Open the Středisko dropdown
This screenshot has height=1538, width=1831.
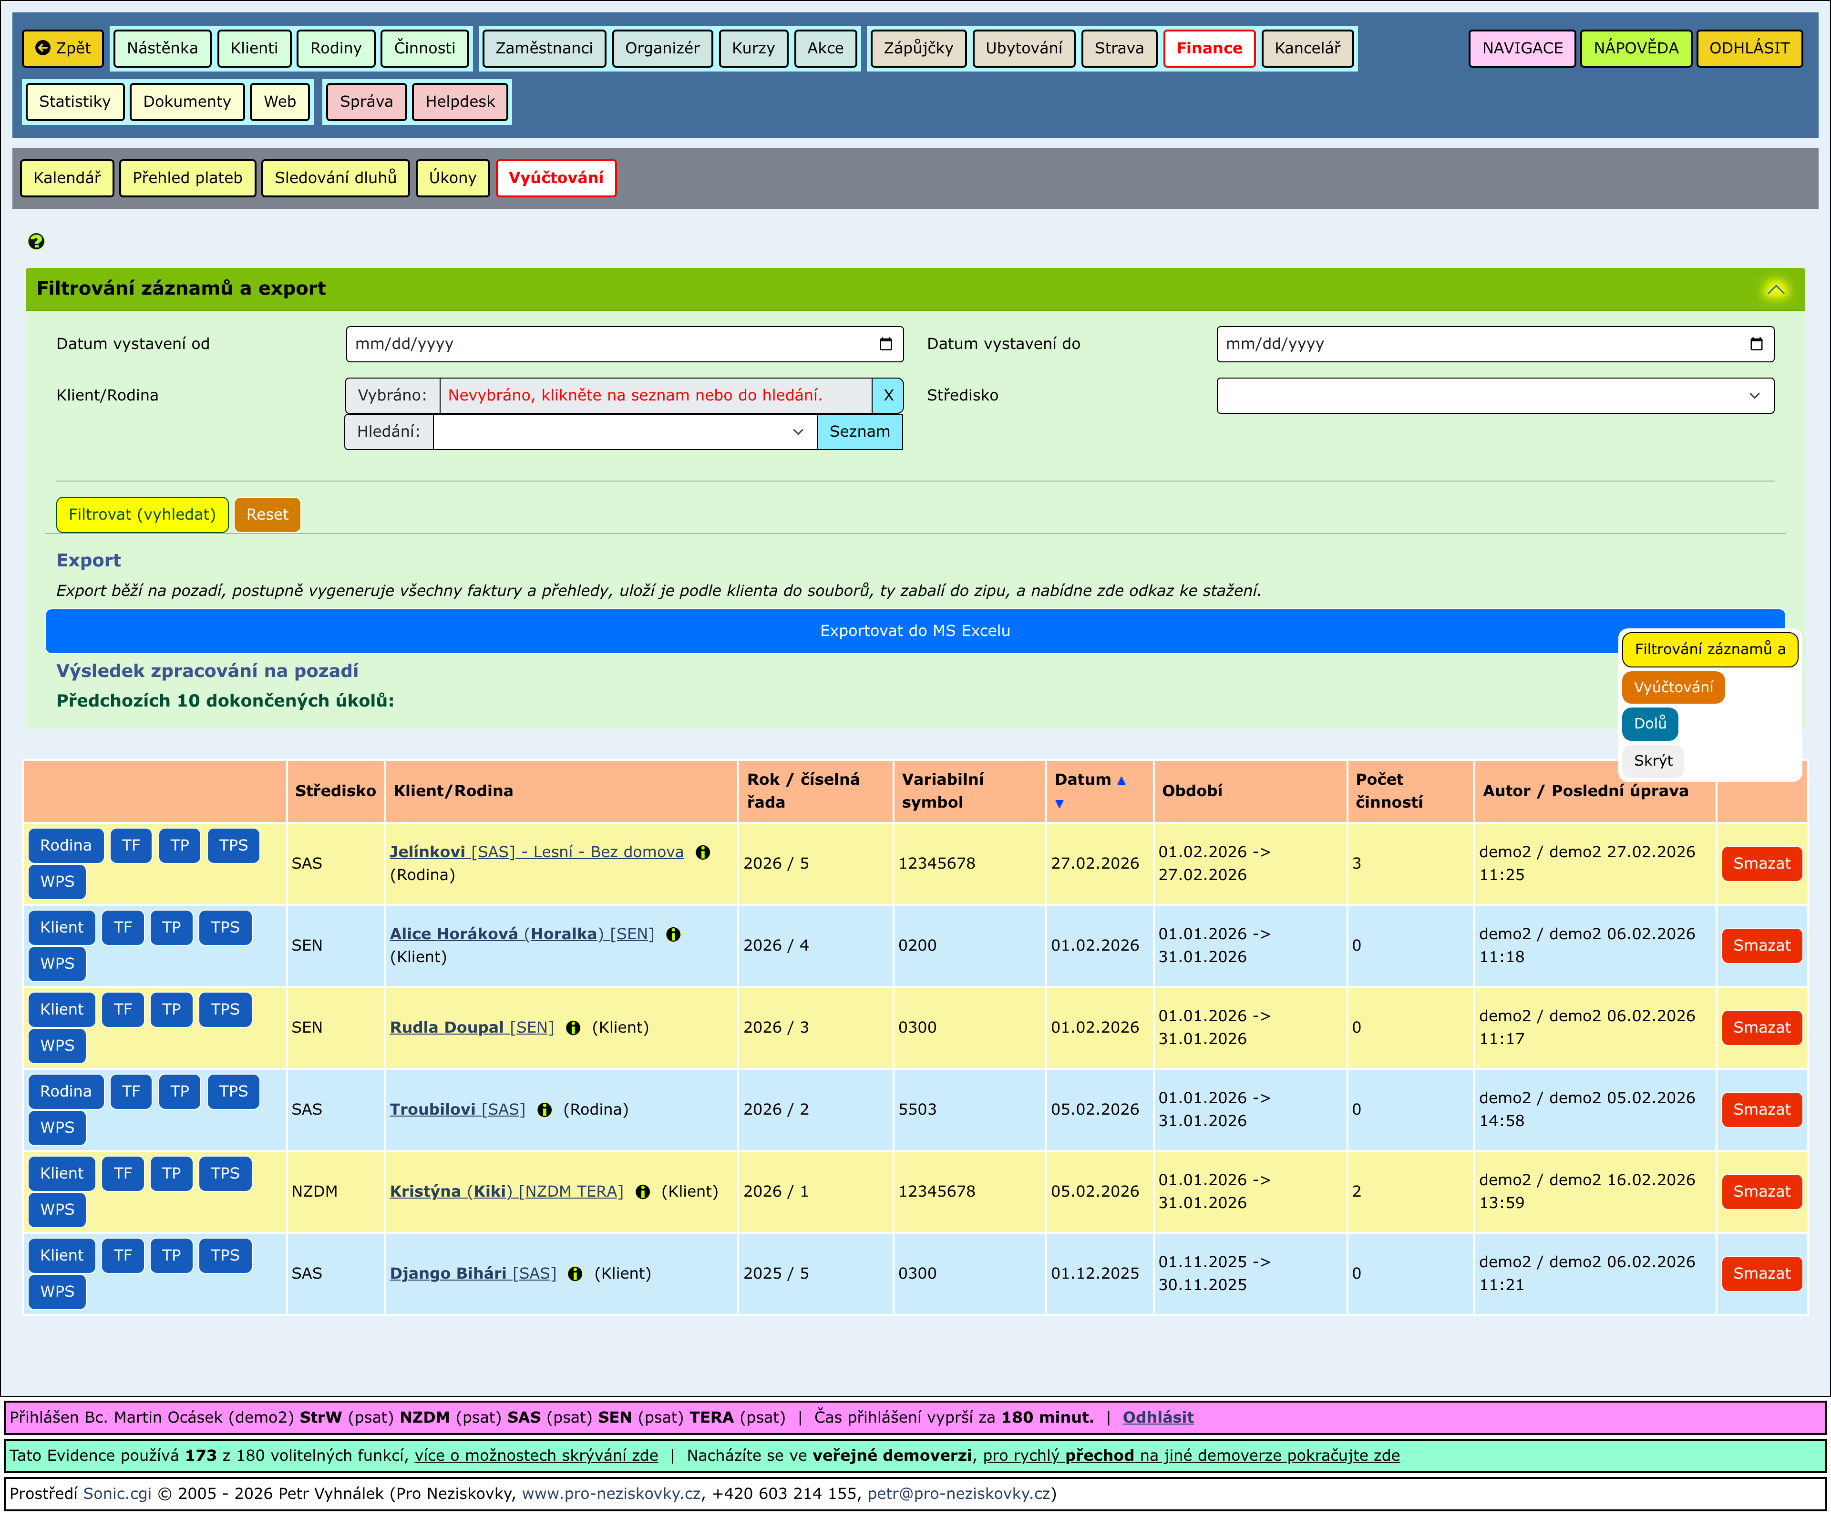point(1494,396)
